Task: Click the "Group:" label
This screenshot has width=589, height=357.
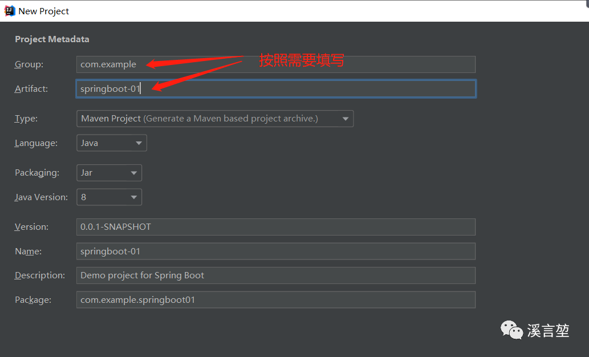Action: pos(29,64)
